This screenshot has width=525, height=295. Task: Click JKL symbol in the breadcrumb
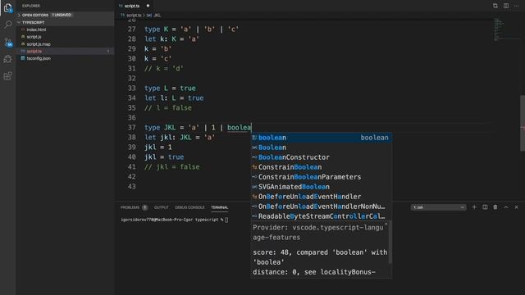[x=157, y=16]
